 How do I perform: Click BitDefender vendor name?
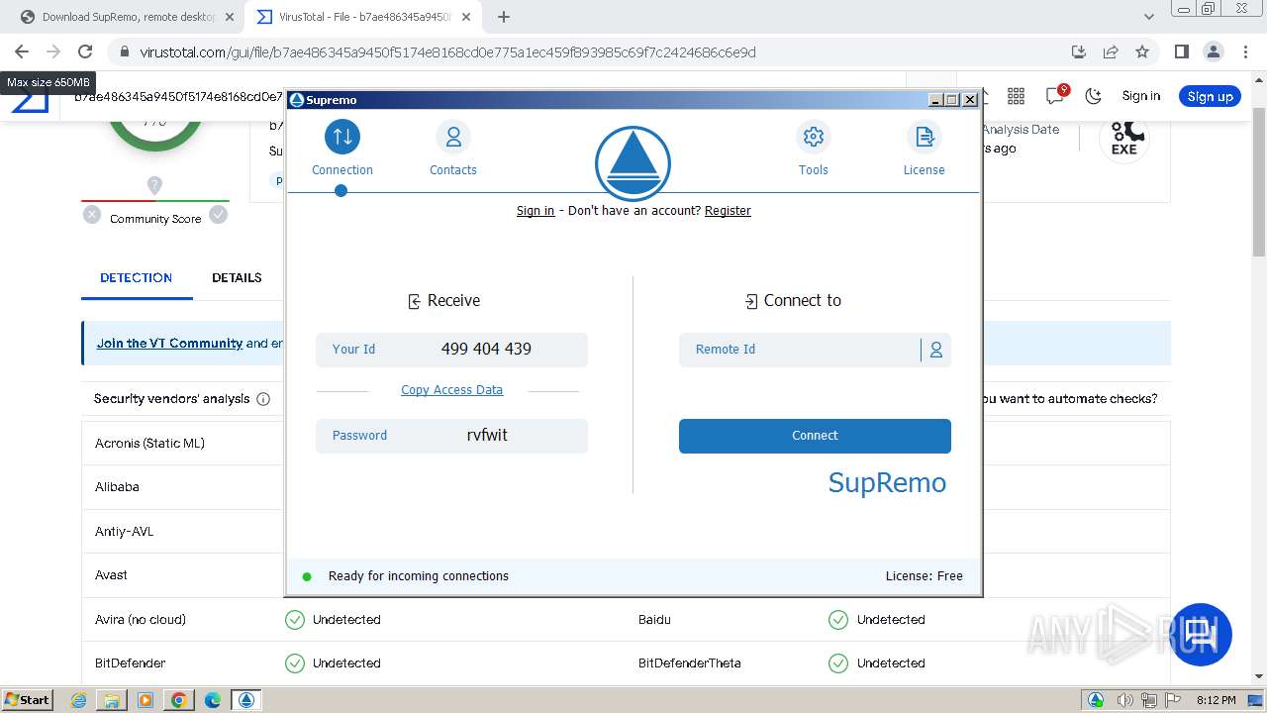(x=130, y=663)
